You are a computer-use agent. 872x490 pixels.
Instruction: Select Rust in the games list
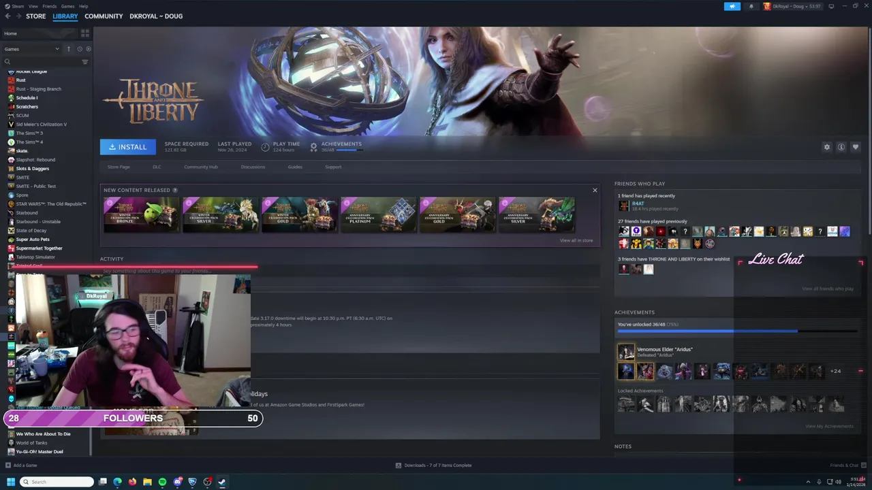20,80
